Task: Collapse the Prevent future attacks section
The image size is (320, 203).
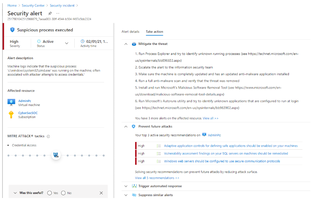Action: click(x=126, y=127)
